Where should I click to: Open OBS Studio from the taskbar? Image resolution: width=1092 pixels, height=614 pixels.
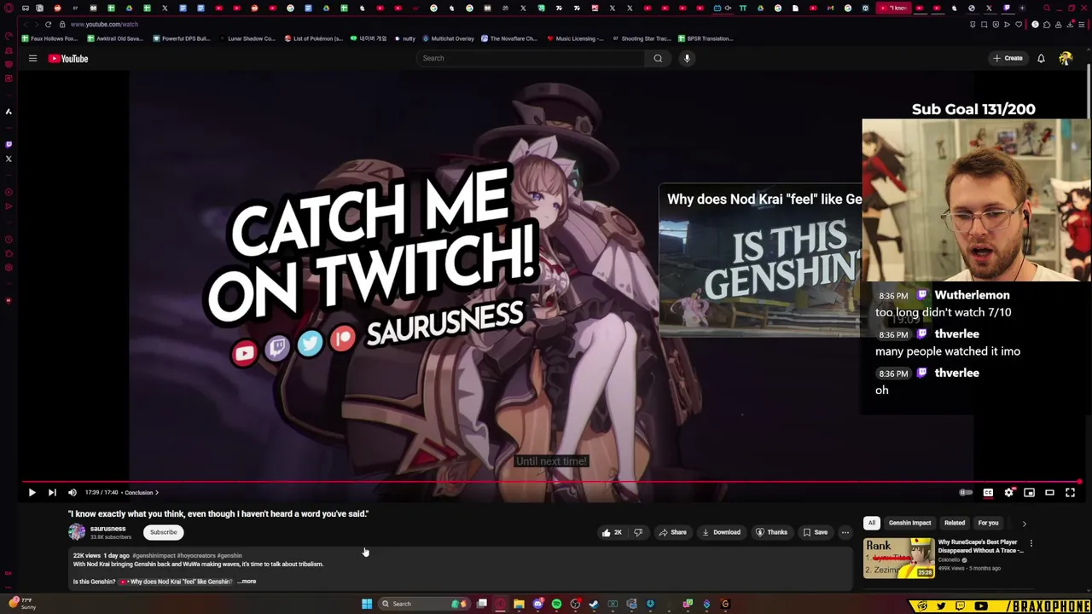(575, 604)
